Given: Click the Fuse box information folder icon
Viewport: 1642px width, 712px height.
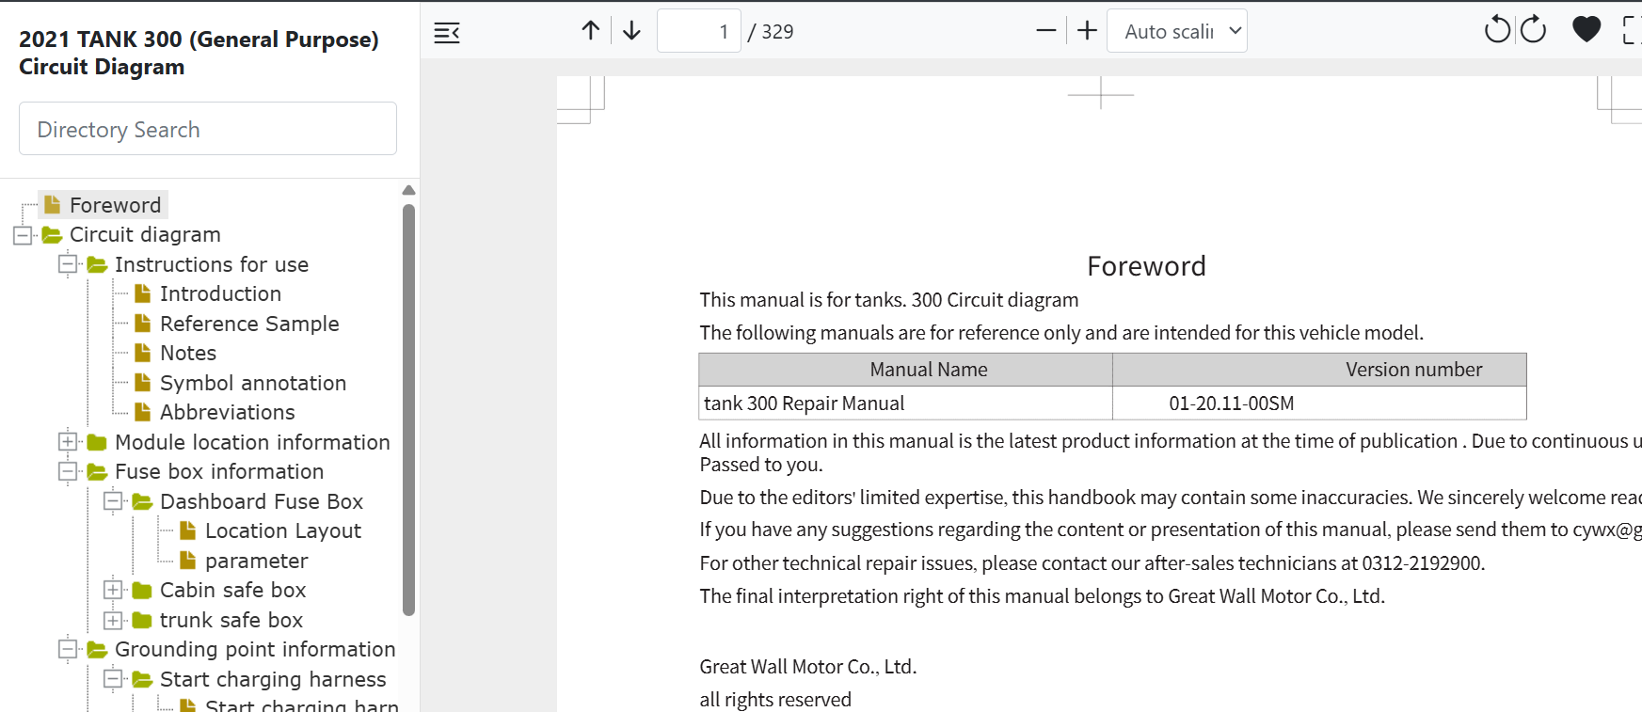Looking at the screenshot, I should click(x=97, y=471).
